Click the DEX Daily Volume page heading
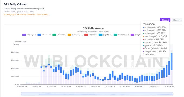Screen dimensions: 184x97 pyautogui.click(x=15, y=4)
